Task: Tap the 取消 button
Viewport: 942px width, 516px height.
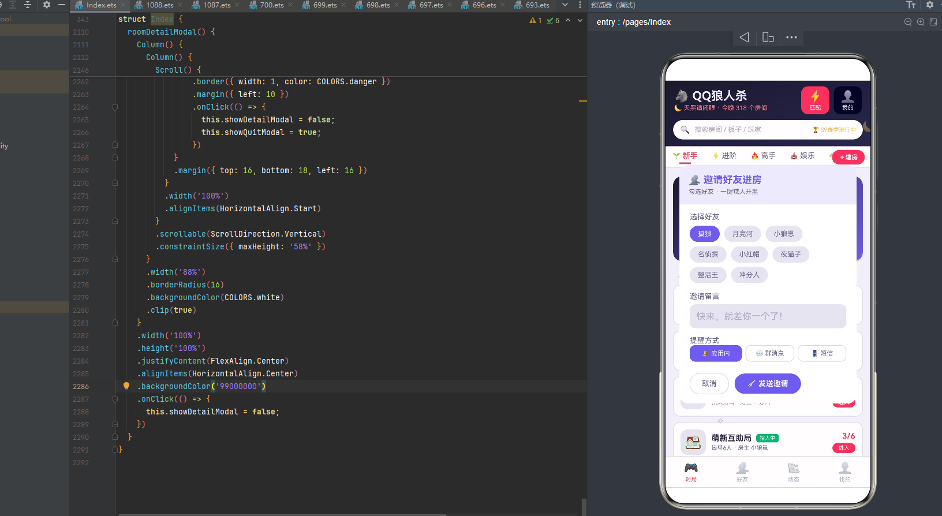Action: tap(709, 384)
